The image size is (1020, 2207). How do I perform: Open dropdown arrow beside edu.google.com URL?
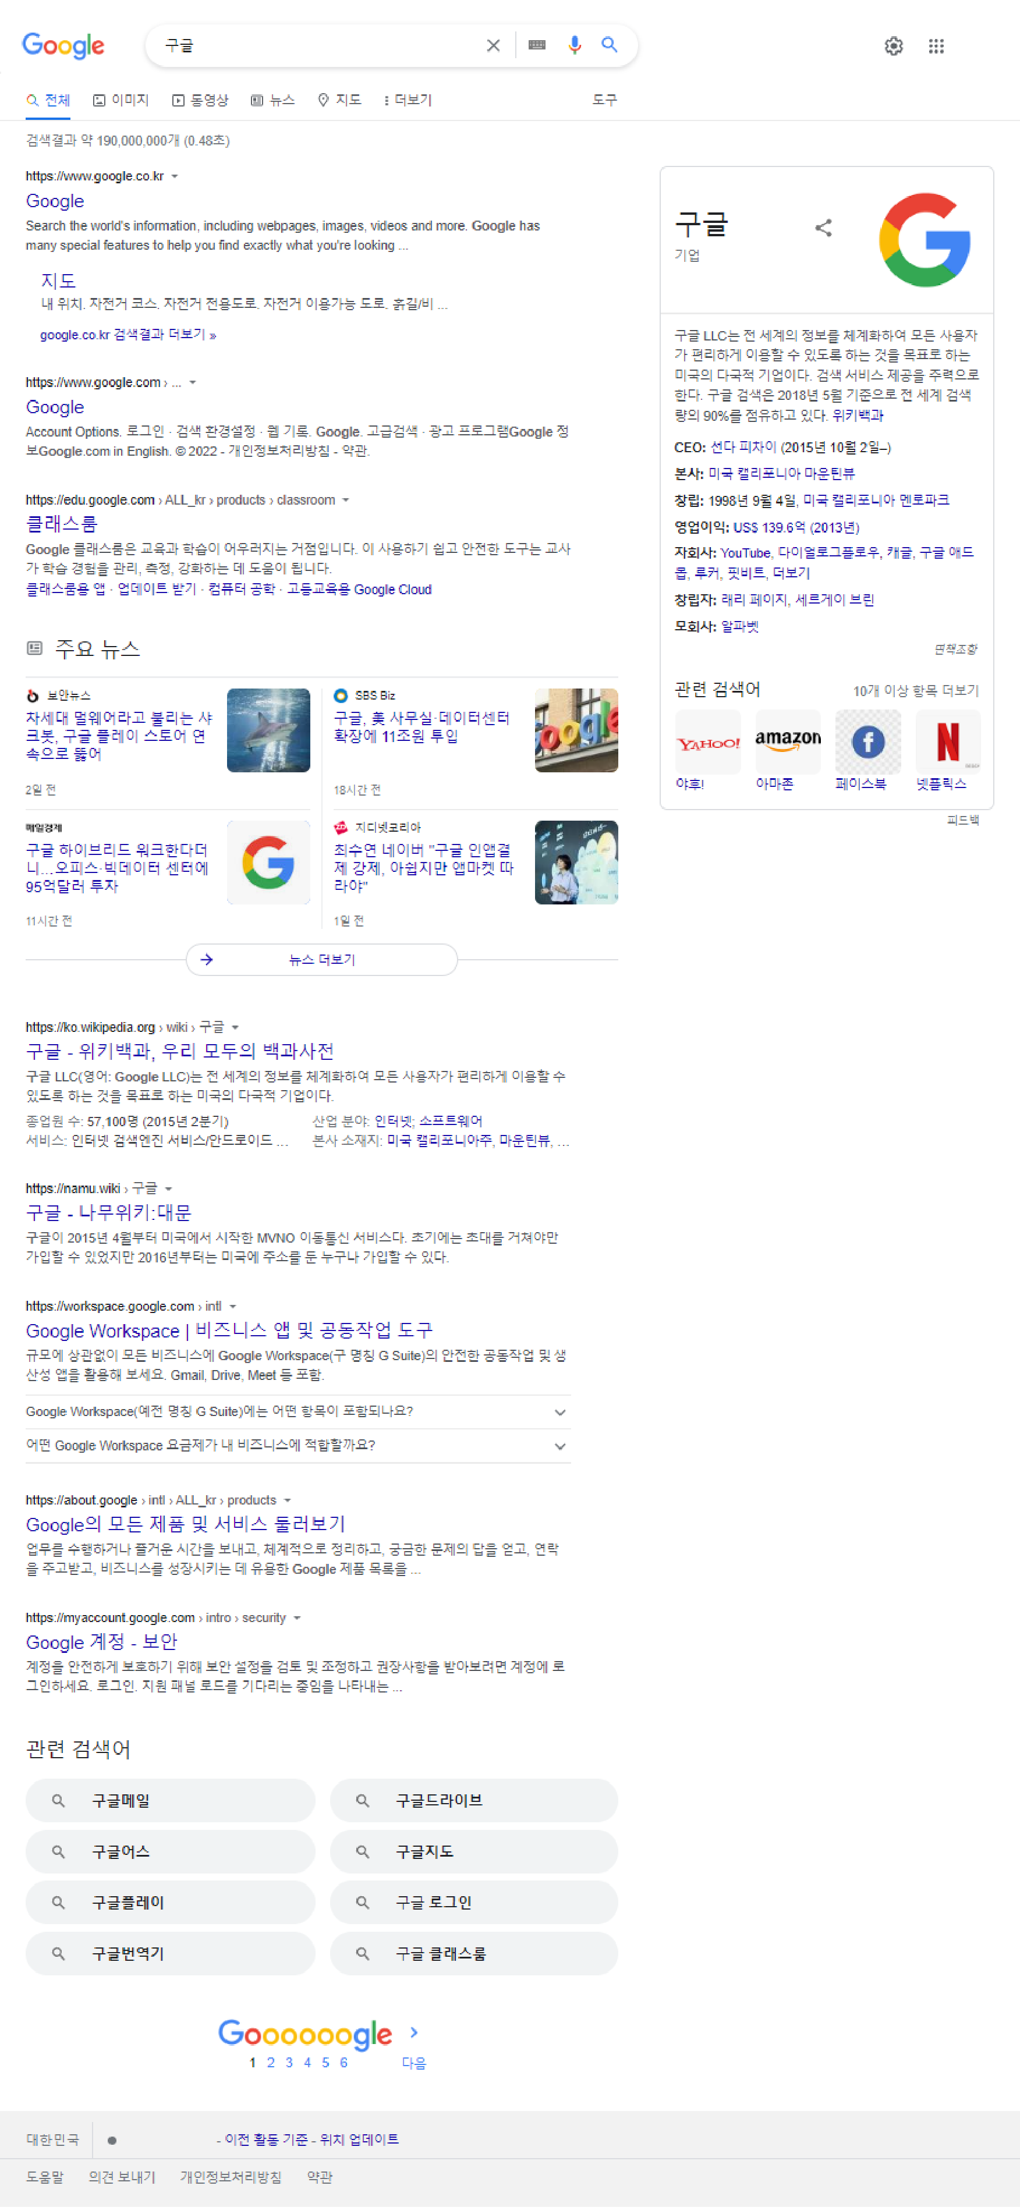click(345, 501)
